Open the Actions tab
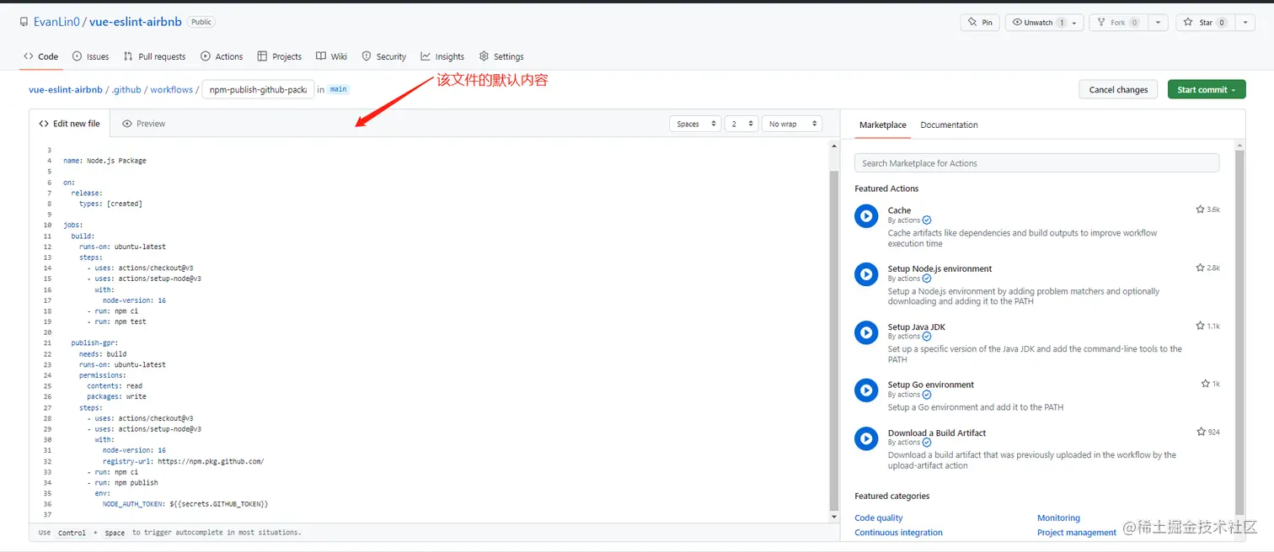 pos(222,56)
